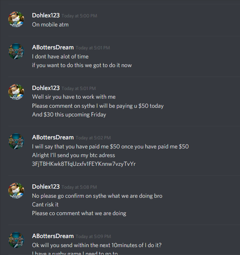Select the ABottersDream username at 5:02 PM
This screenshot has height=255, width=240.
coord(53,137)
